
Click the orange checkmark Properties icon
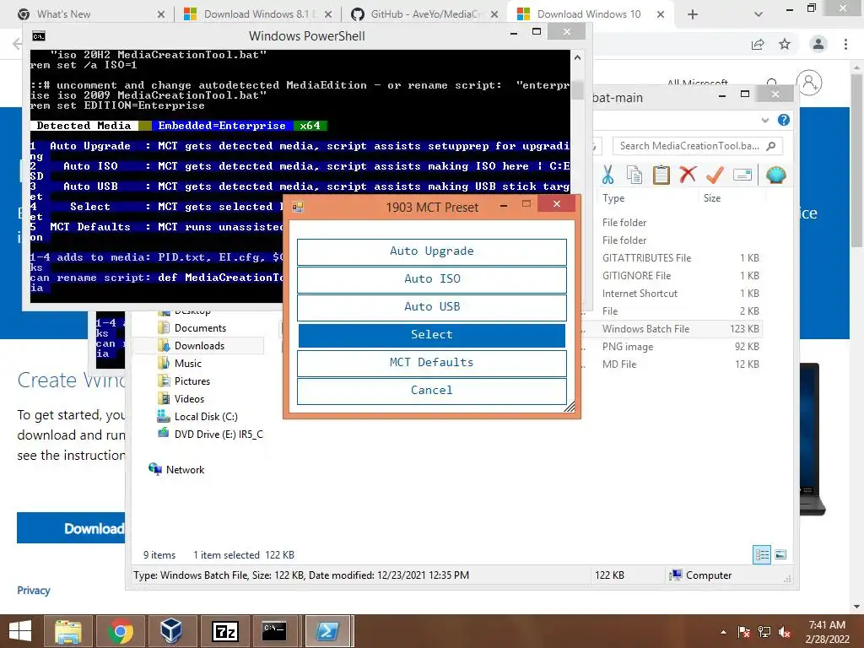715,175
